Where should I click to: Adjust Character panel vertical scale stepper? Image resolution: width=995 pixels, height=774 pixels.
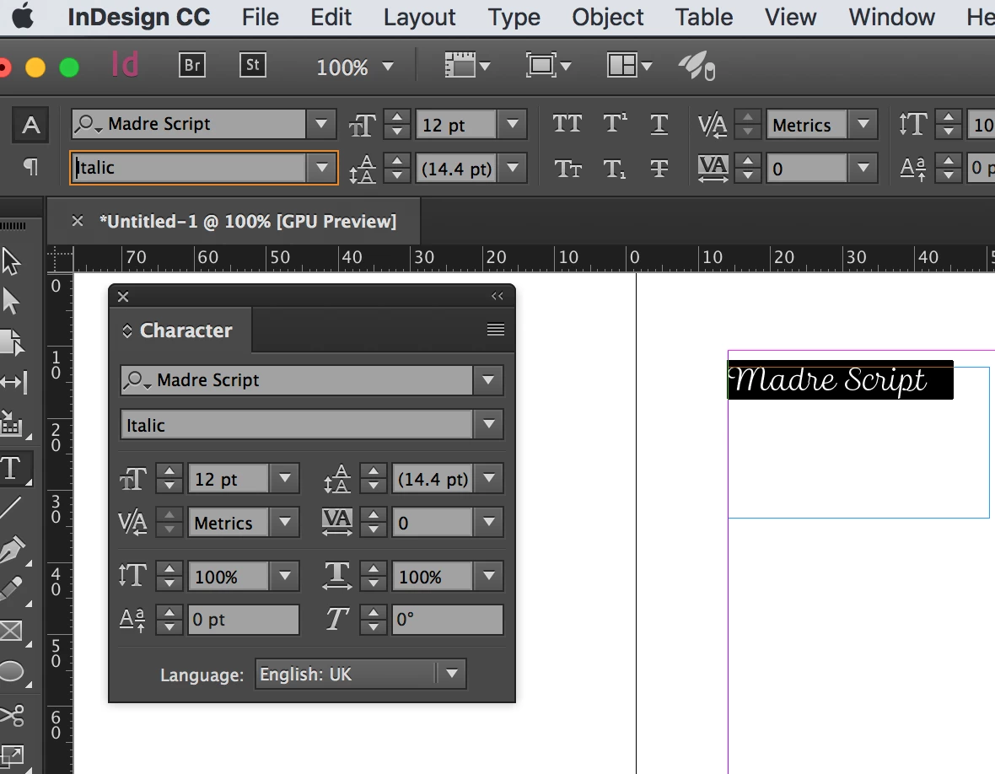pyautogui.click(x=169, y=576)
